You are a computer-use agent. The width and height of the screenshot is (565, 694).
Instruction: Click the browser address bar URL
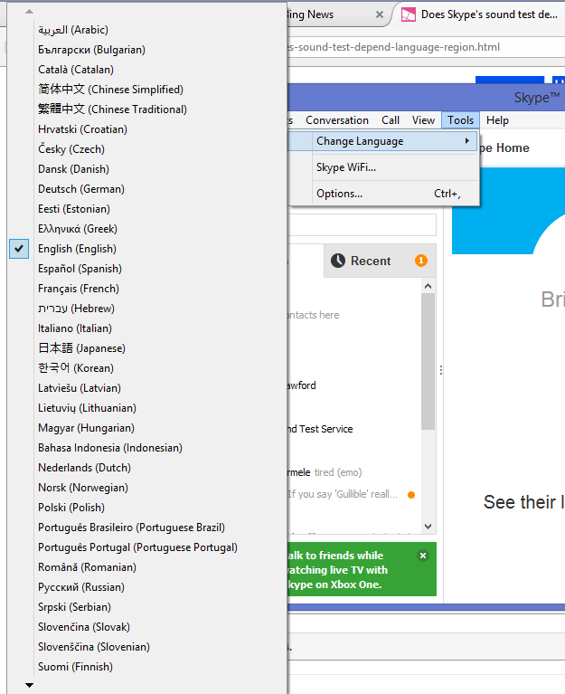pos(393,47)
